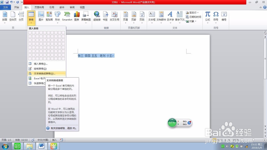Switch to the Mailings (邮件) tab
Viewport: 267px width, 150px height.
(62, 7)
